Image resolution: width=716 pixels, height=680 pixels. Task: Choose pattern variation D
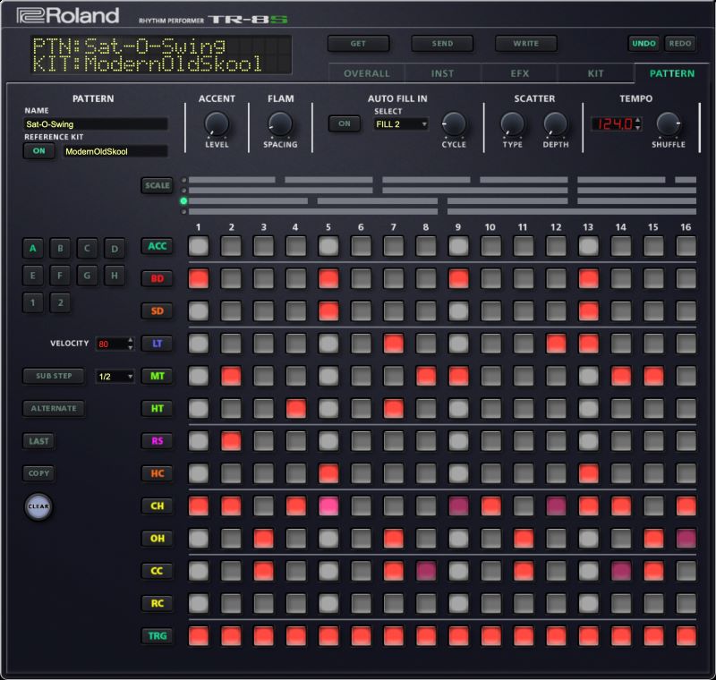pos(115,248)
